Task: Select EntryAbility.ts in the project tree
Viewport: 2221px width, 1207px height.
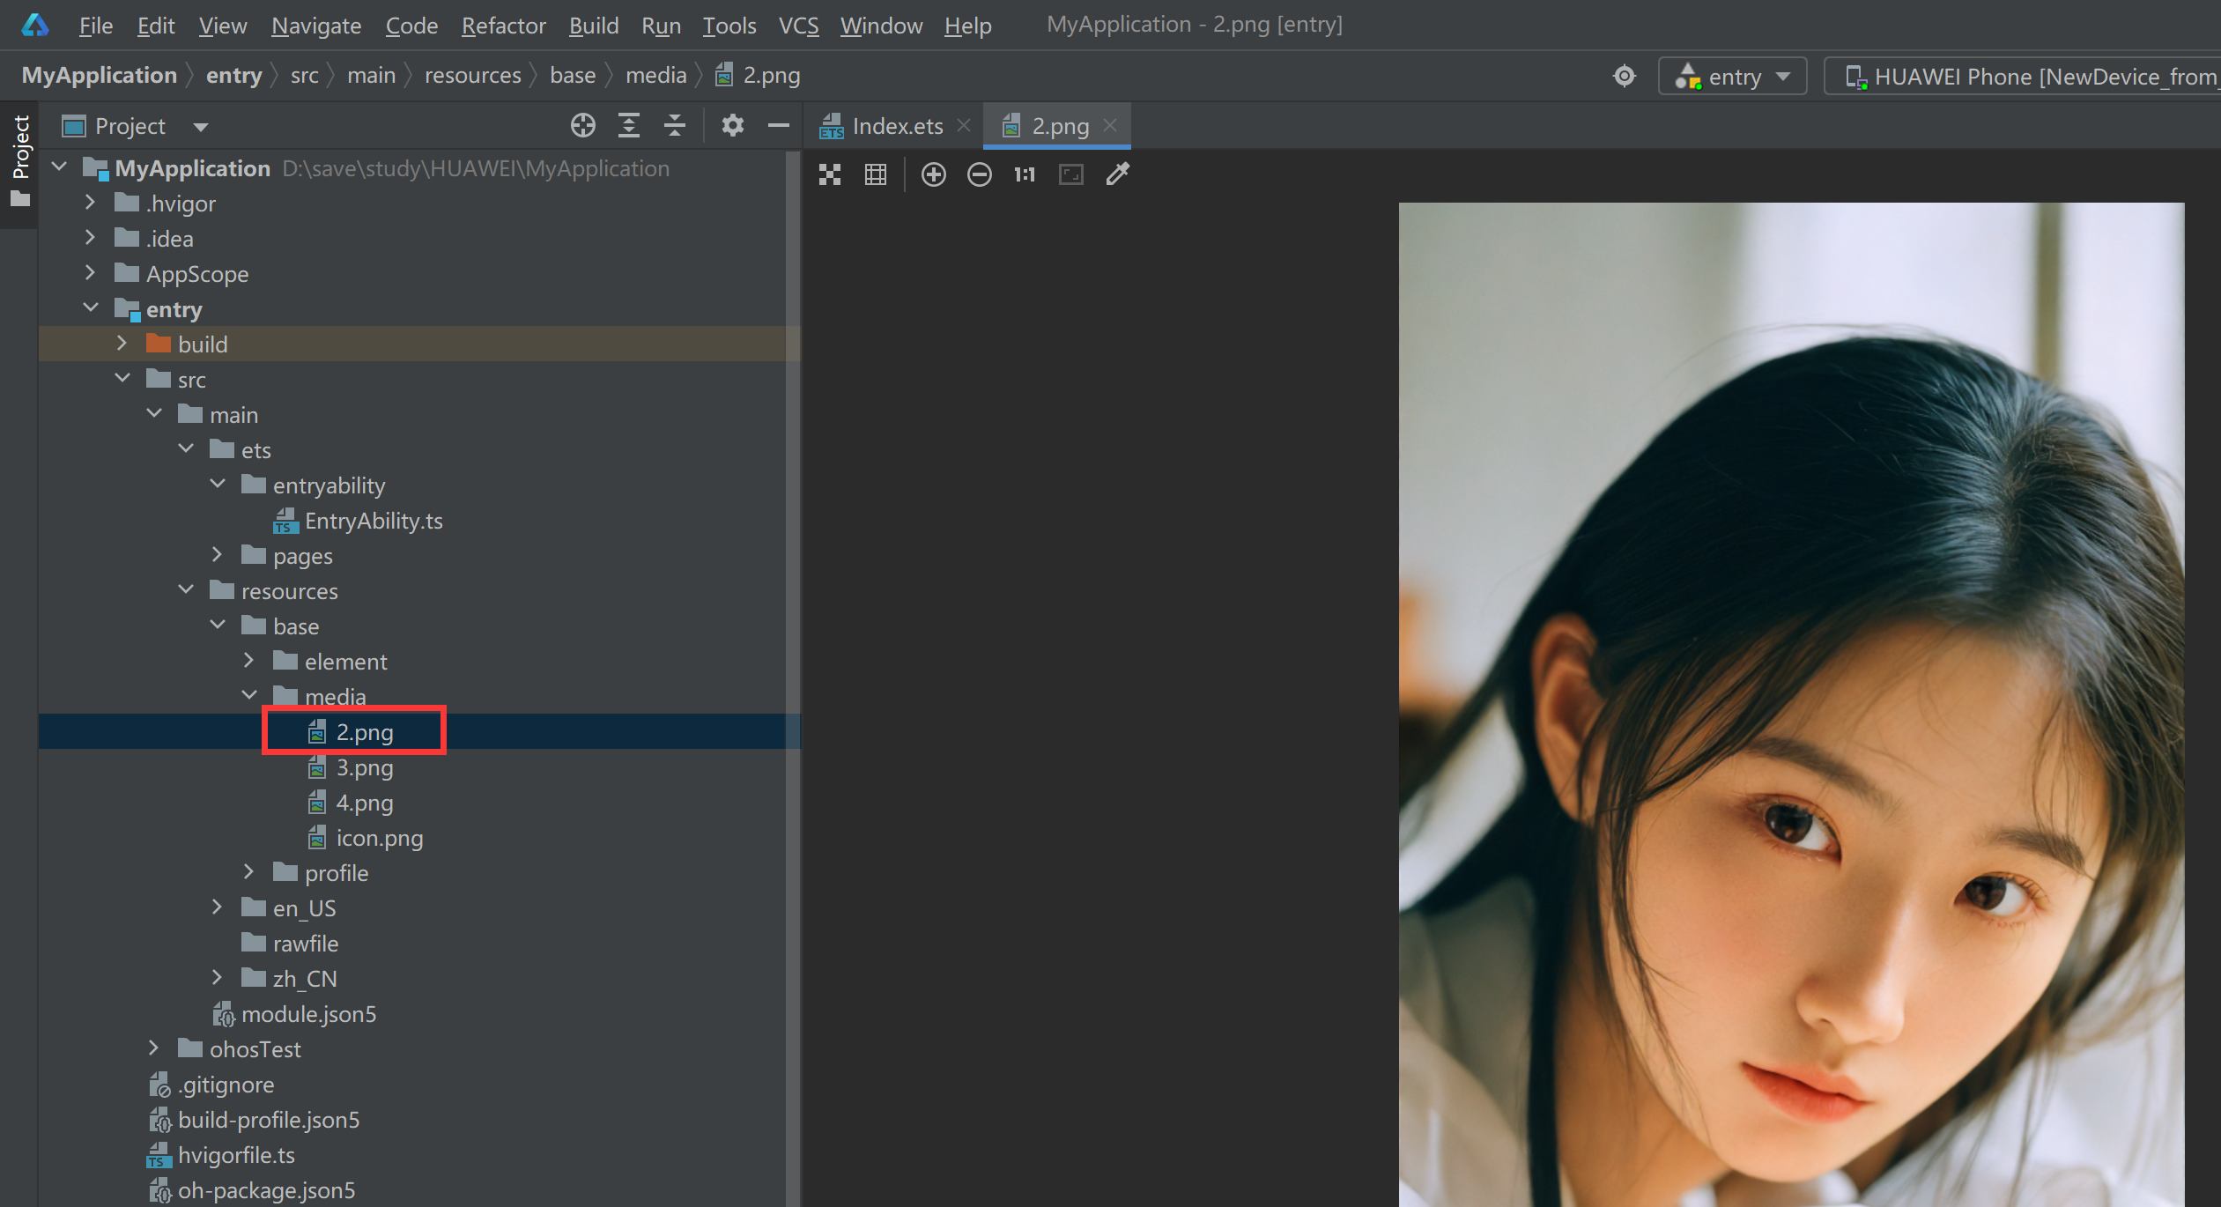Action: (374, 520)
